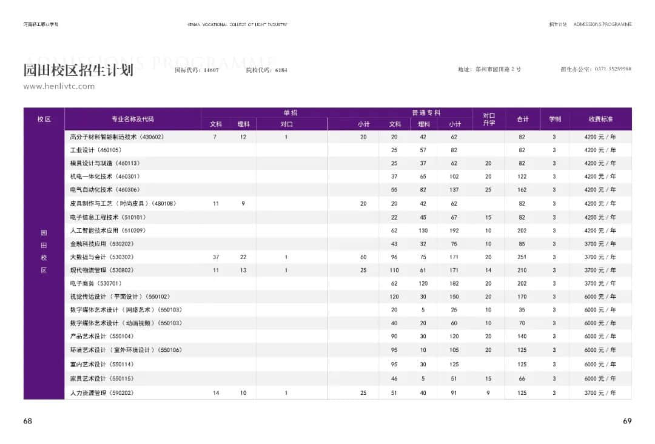Click the website www.henlivtc.com under the title

pos(59,87)
